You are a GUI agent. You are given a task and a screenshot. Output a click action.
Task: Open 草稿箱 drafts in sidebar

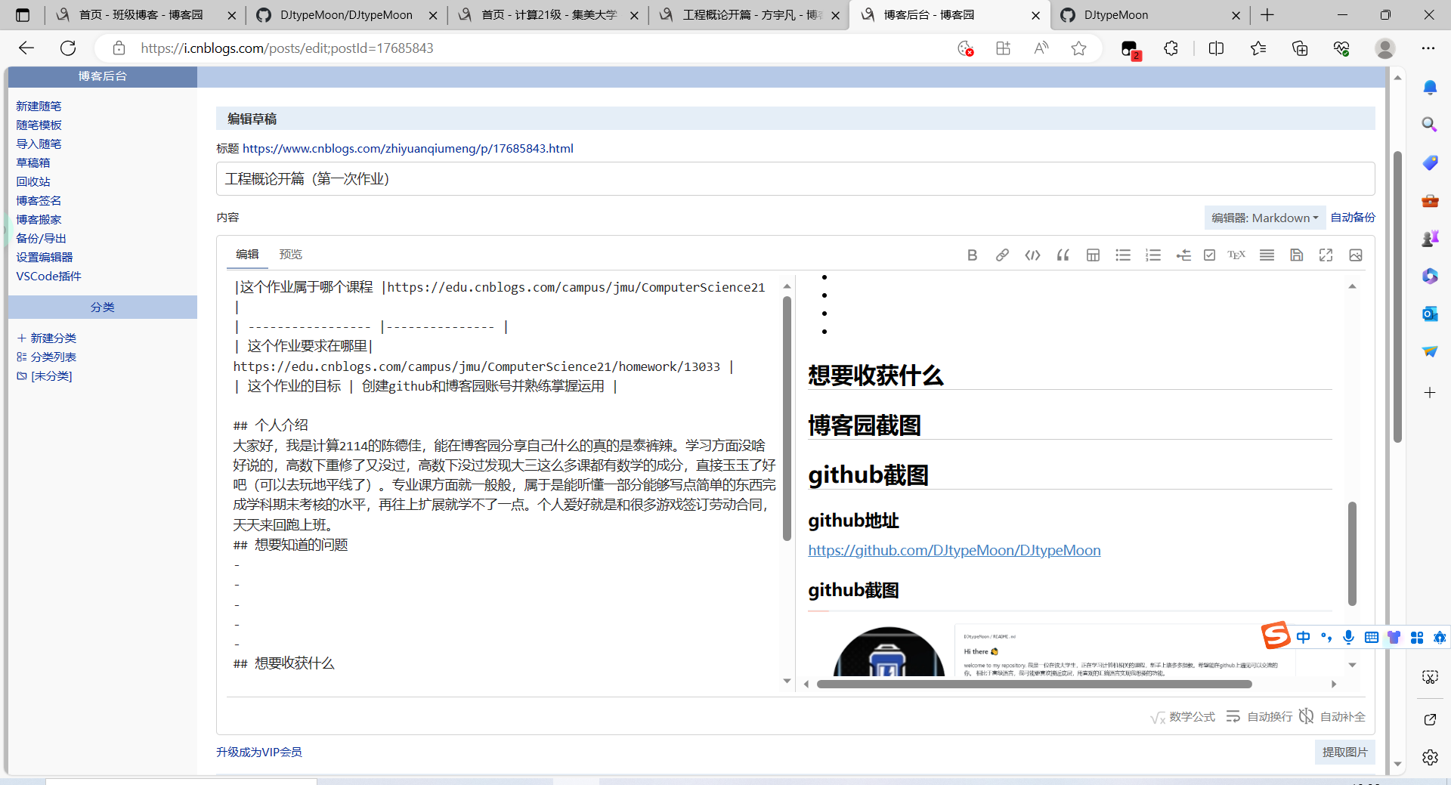33,163
